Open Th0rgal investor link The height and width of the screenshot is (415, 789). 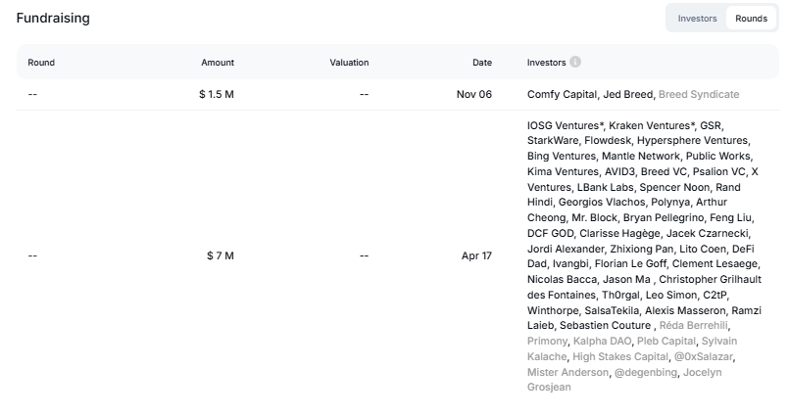pyautogui.click(x=620, y=295)
